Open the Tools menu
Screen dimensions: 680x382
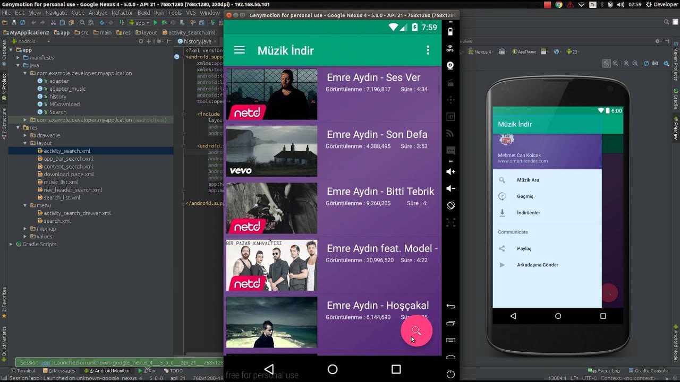[175, 13]
